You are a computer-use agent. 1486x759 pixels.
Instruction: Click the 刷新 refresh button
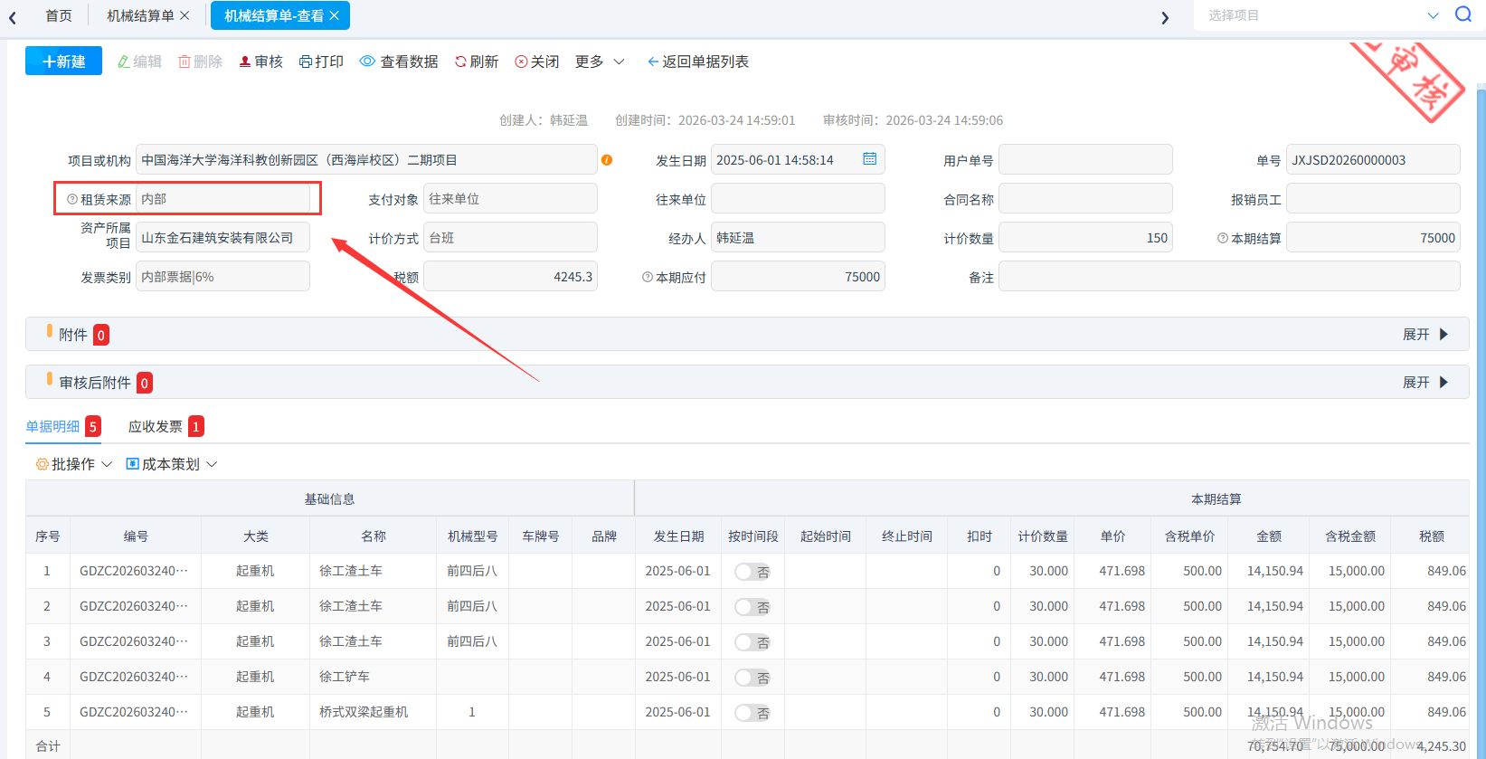(477, 62)
